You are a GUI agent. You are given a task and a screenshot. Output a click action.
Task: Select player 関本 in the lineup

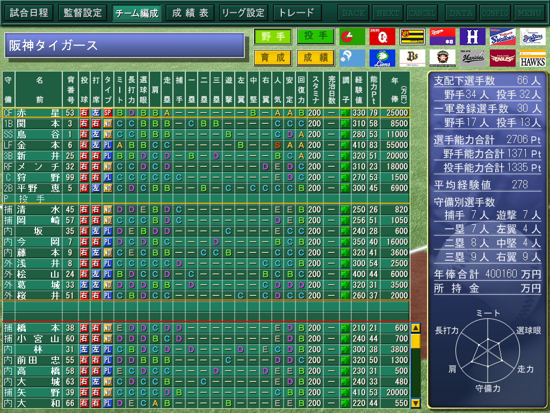point(206,124)
